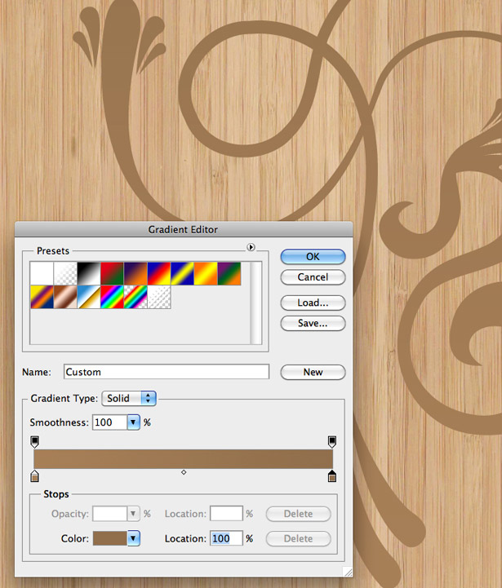Open the Gradient Type Solid dropdown
The width and height of the screenshot is (502, 588).
coord(129,398)
